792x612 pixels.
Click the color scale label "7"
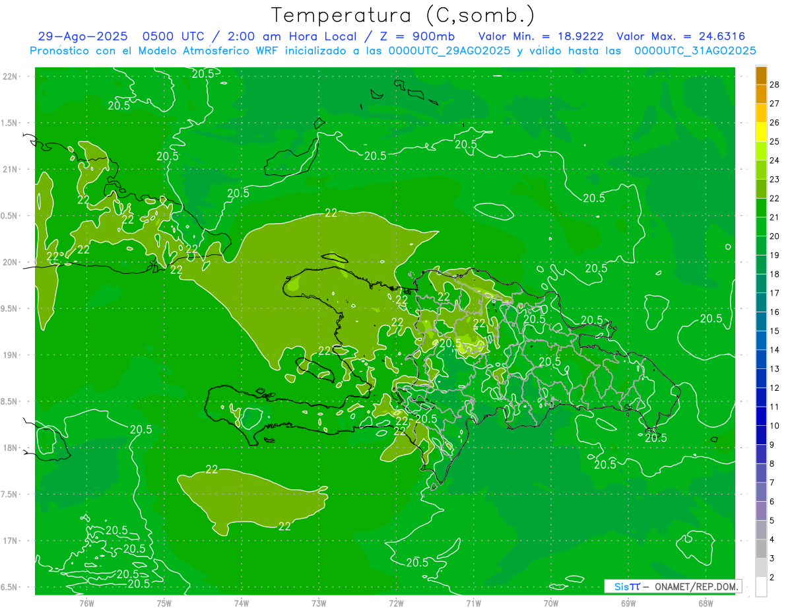click(x=772, y=483)
